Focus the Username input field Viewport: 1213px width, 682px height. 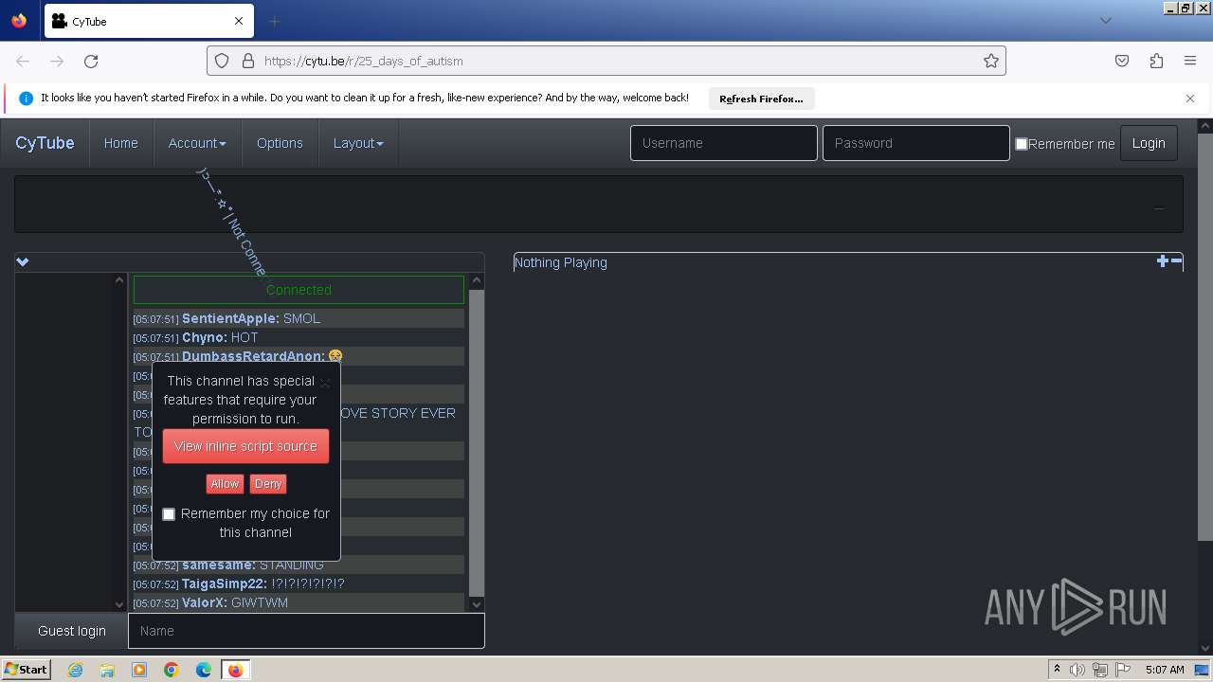(x=724, y=143)
